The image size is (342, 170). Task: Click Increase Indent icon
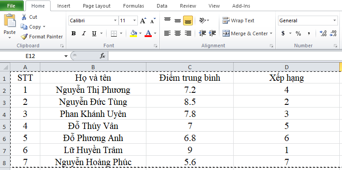tap(212, 33)
